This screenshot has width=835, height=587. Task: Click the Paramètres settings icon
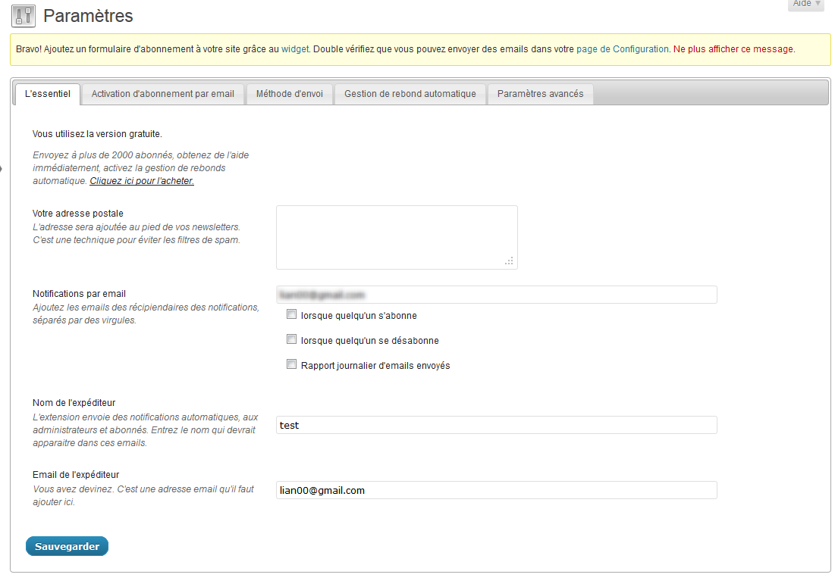coord(24,16)
